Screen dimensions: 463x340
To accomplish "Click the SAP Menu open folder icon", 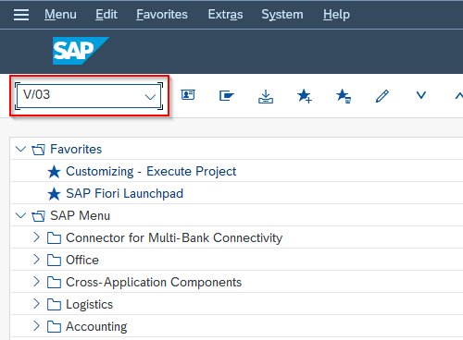I will coord(38,216).
